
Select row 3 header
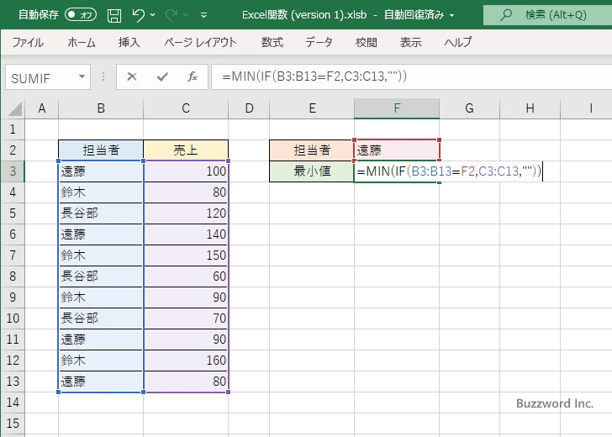pos(13,171)
